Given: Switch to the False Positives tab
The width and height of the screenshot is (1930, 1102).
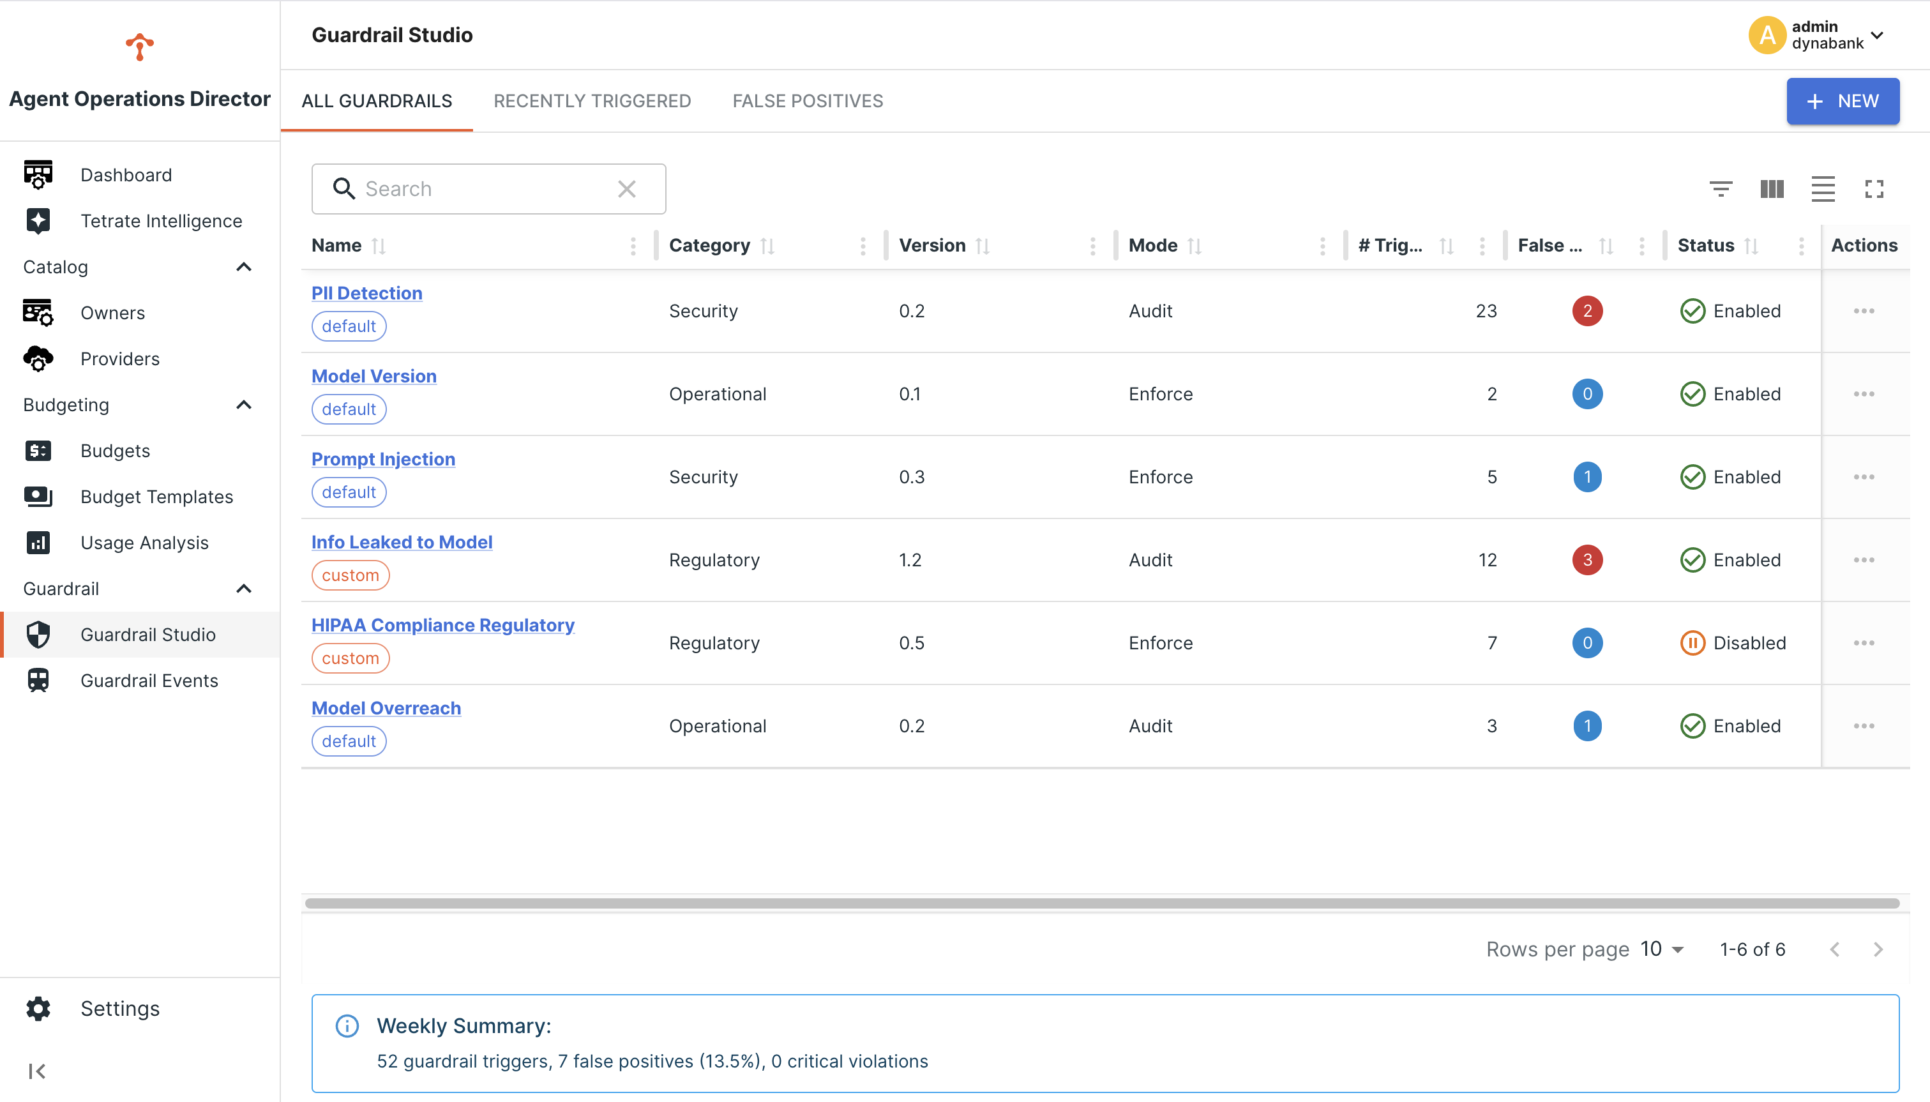Looking at the screenshot, I should (x=808, y=101).
